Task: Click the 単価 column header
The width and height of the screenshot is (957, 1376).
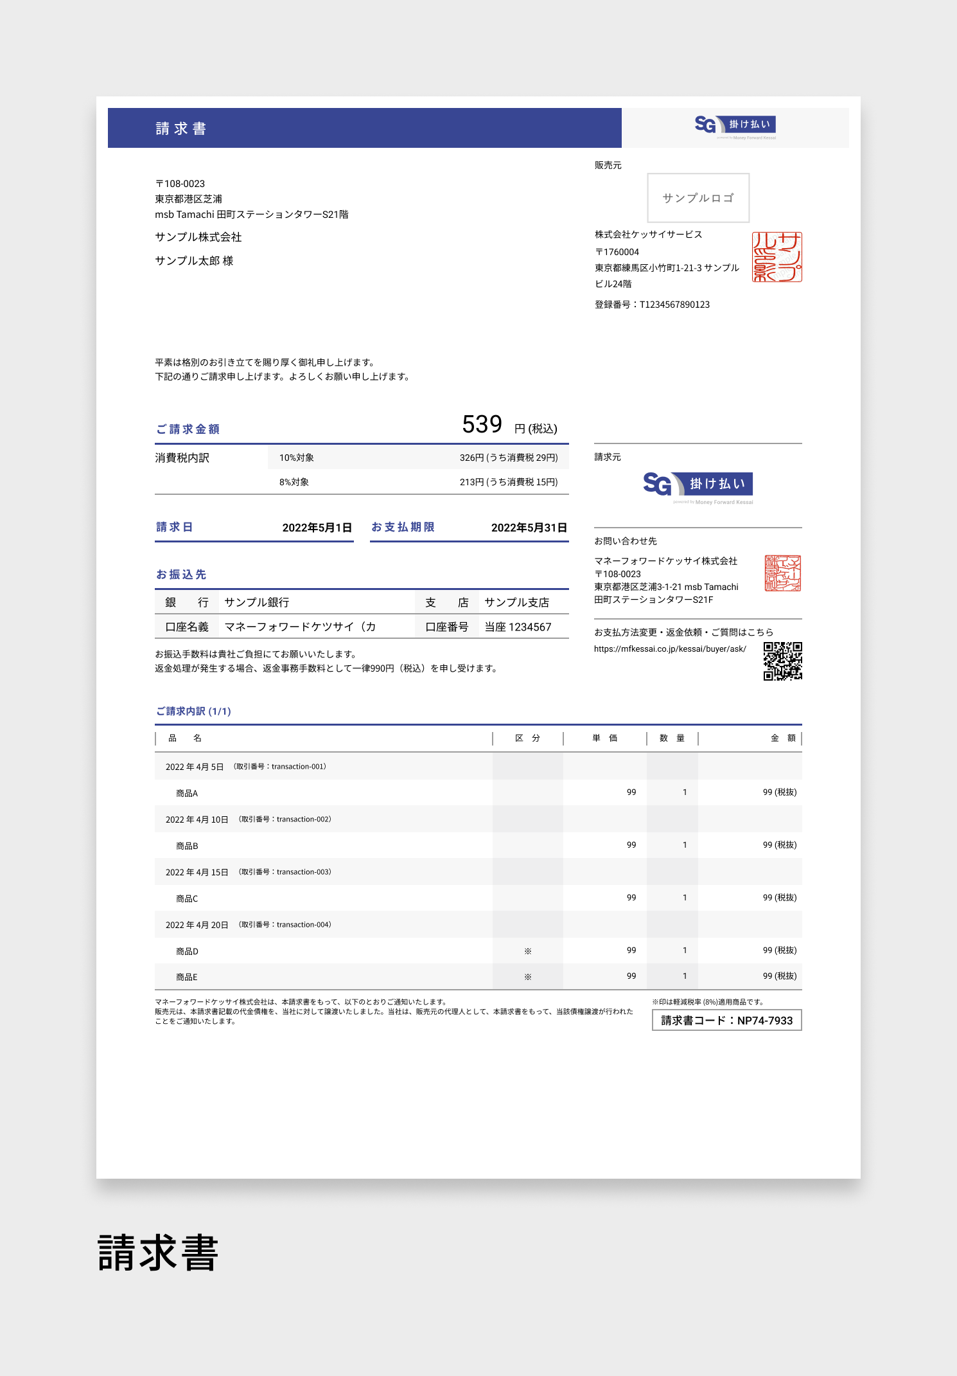Action: 605,738
